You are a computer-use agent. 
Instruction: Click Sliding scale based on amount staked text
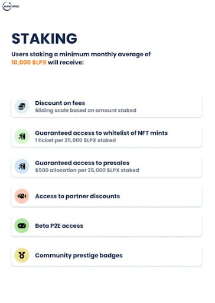[86, 110]
